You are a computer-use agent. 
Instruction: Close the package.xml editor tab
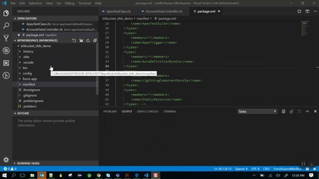pos(219,11)
